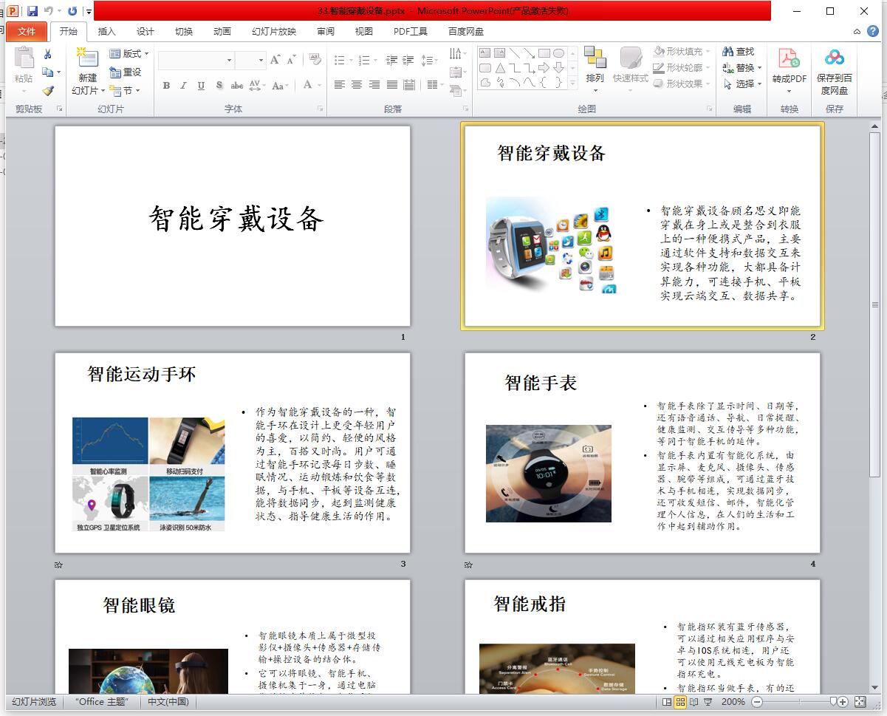Save the presentation from the quick access toolbar
The image size is (887, 716).
[32, 11]
